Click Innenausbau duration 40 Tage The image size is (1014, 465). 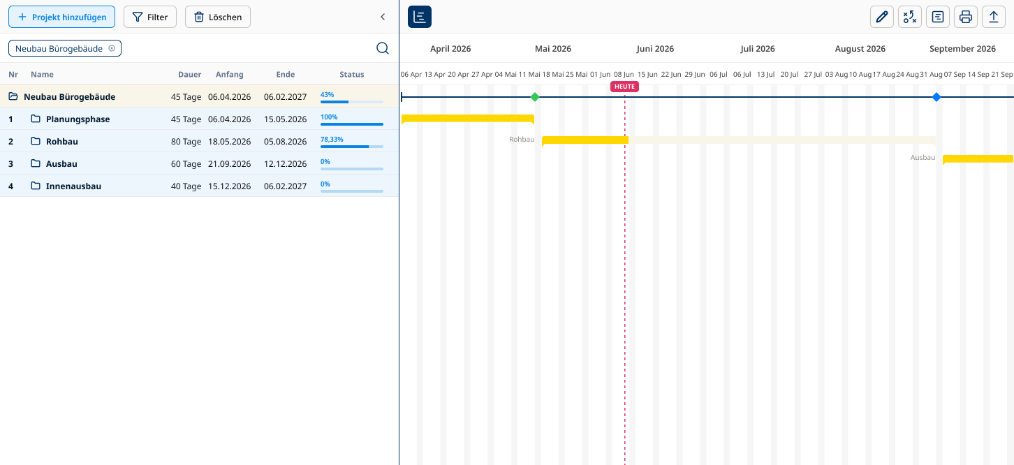pos(186,186)
